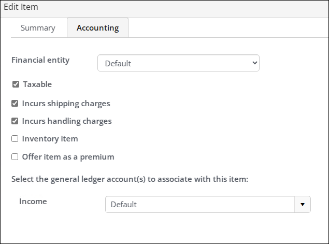This screenshot has height=244, width=329.
Task: Click the Offer item as a premium label
Action: point(68,156)
